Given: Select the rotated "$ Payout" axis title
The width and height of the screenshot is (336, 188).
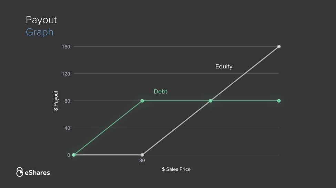Looking at the screenshot, I should (x=56, y=101).
